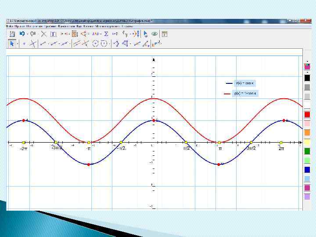Click the red minimum point below −π
Screen dimensions: 316x237
(89, 165)
